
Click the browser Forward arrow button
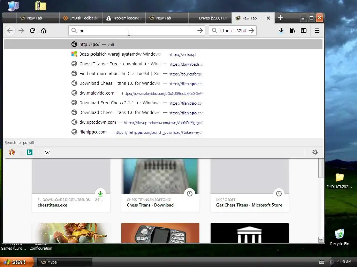[21, 31]
